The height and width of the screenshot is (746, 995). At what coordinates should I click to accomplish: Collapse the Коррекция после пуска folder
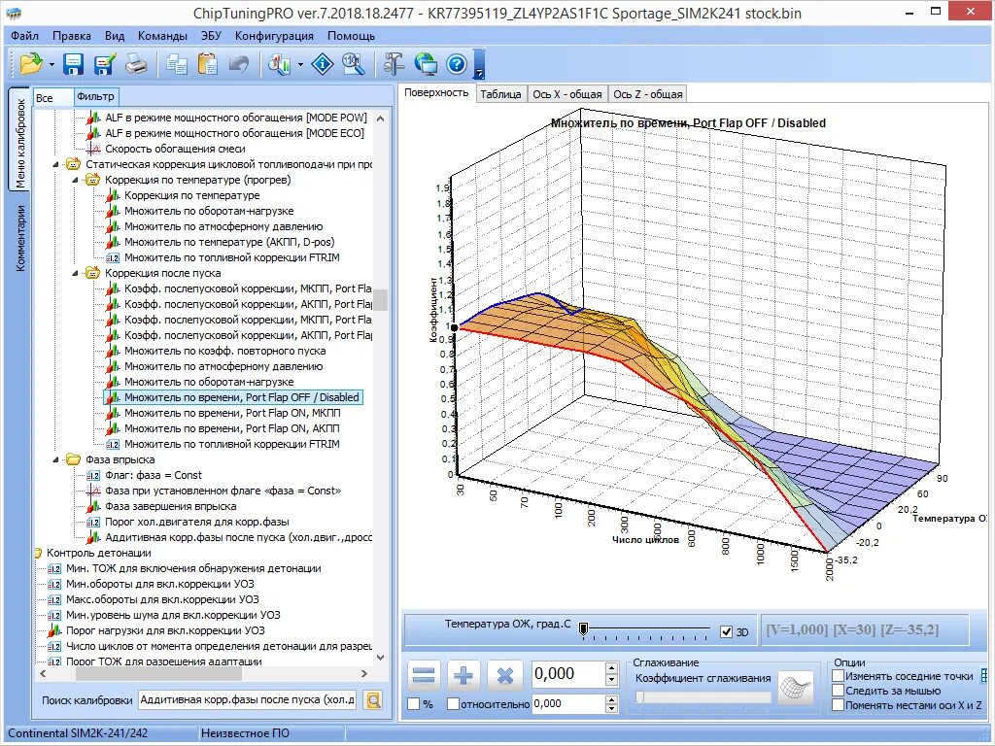coord(75,273)
